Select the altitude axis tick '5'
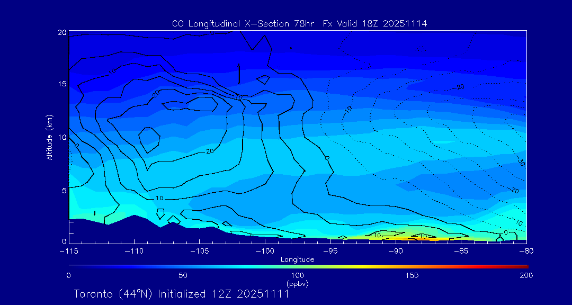The width and height of the screenshot is (572, 305). 64,191
